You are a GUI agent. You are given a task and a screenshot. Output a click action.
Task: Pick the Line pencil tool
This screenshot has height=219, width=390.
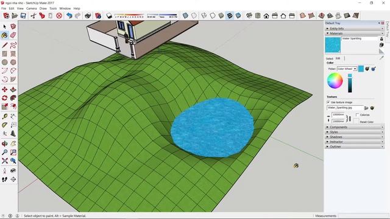(4, 45)
